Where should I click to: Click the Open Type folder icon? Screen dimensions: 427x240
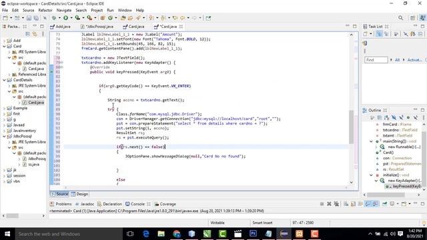click(123, 18)
